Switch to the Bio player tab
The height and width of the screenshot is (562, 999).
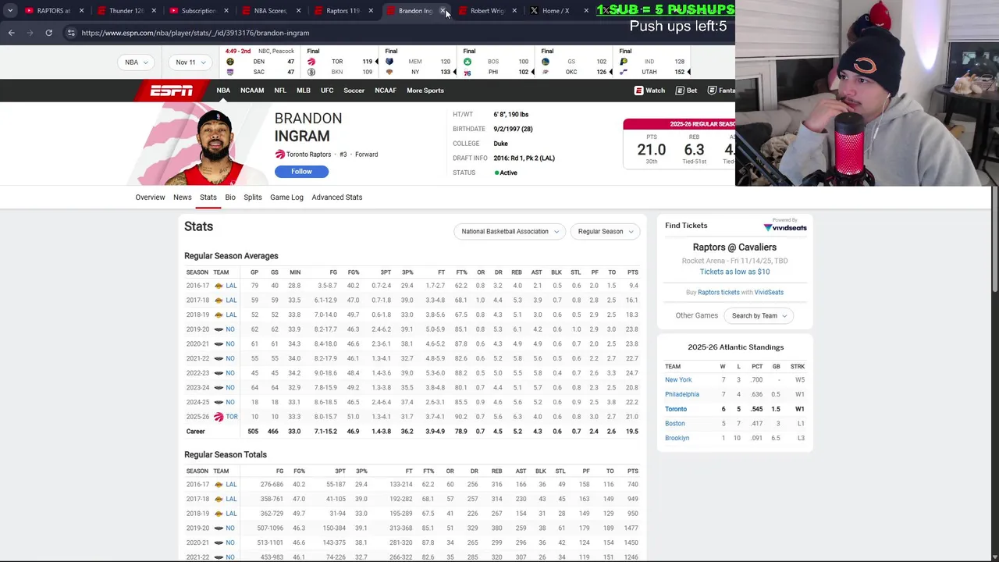pos(230,197)
